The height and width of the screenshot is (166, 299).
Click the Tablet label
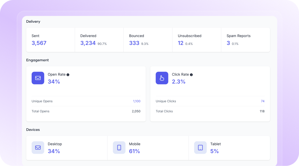(x=216, y=144)
